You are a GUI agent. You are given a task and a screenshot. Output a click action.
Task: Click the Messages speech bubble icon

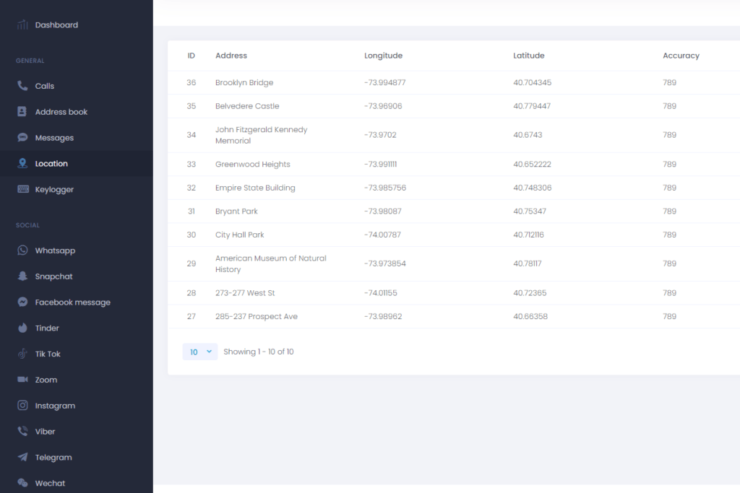pyautogui.click(x=22, y=137)
